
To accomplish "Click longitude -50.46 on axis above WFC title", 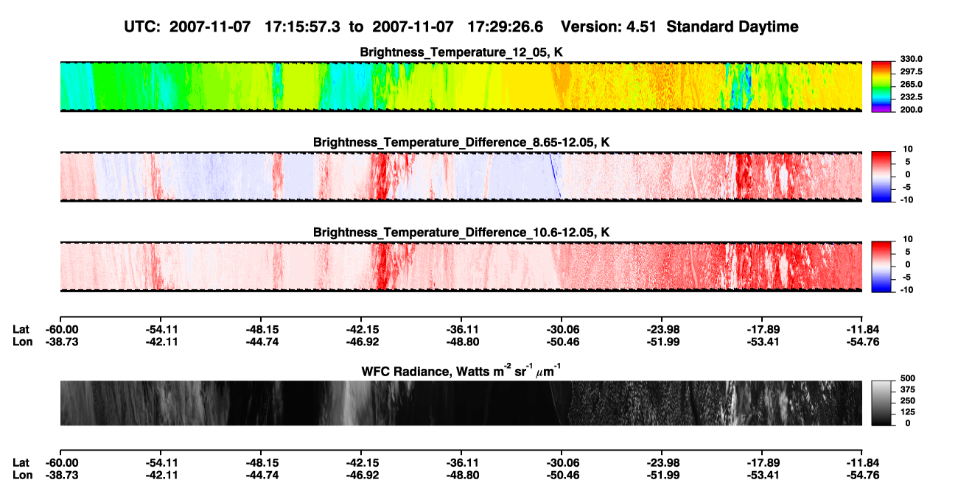I will (563, 342).
